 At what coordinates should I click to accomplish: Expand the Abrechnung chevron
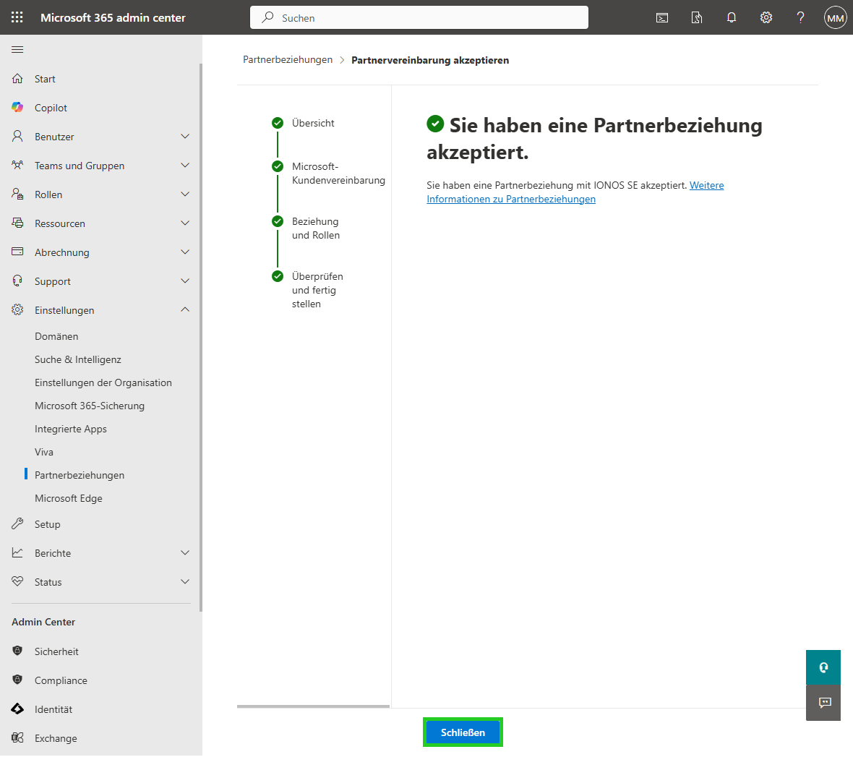point(185,252)
